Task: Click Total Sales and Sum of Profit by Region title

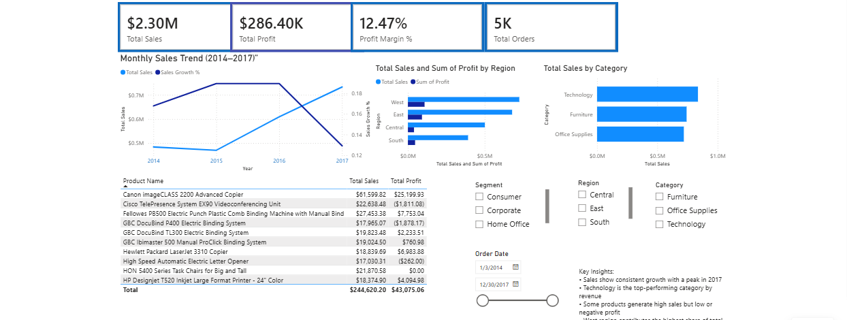Action: coord(445,68)
